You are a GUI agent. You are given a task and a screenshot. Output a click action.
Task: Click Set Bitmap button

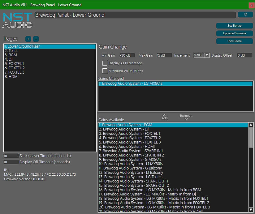(234, 26)
